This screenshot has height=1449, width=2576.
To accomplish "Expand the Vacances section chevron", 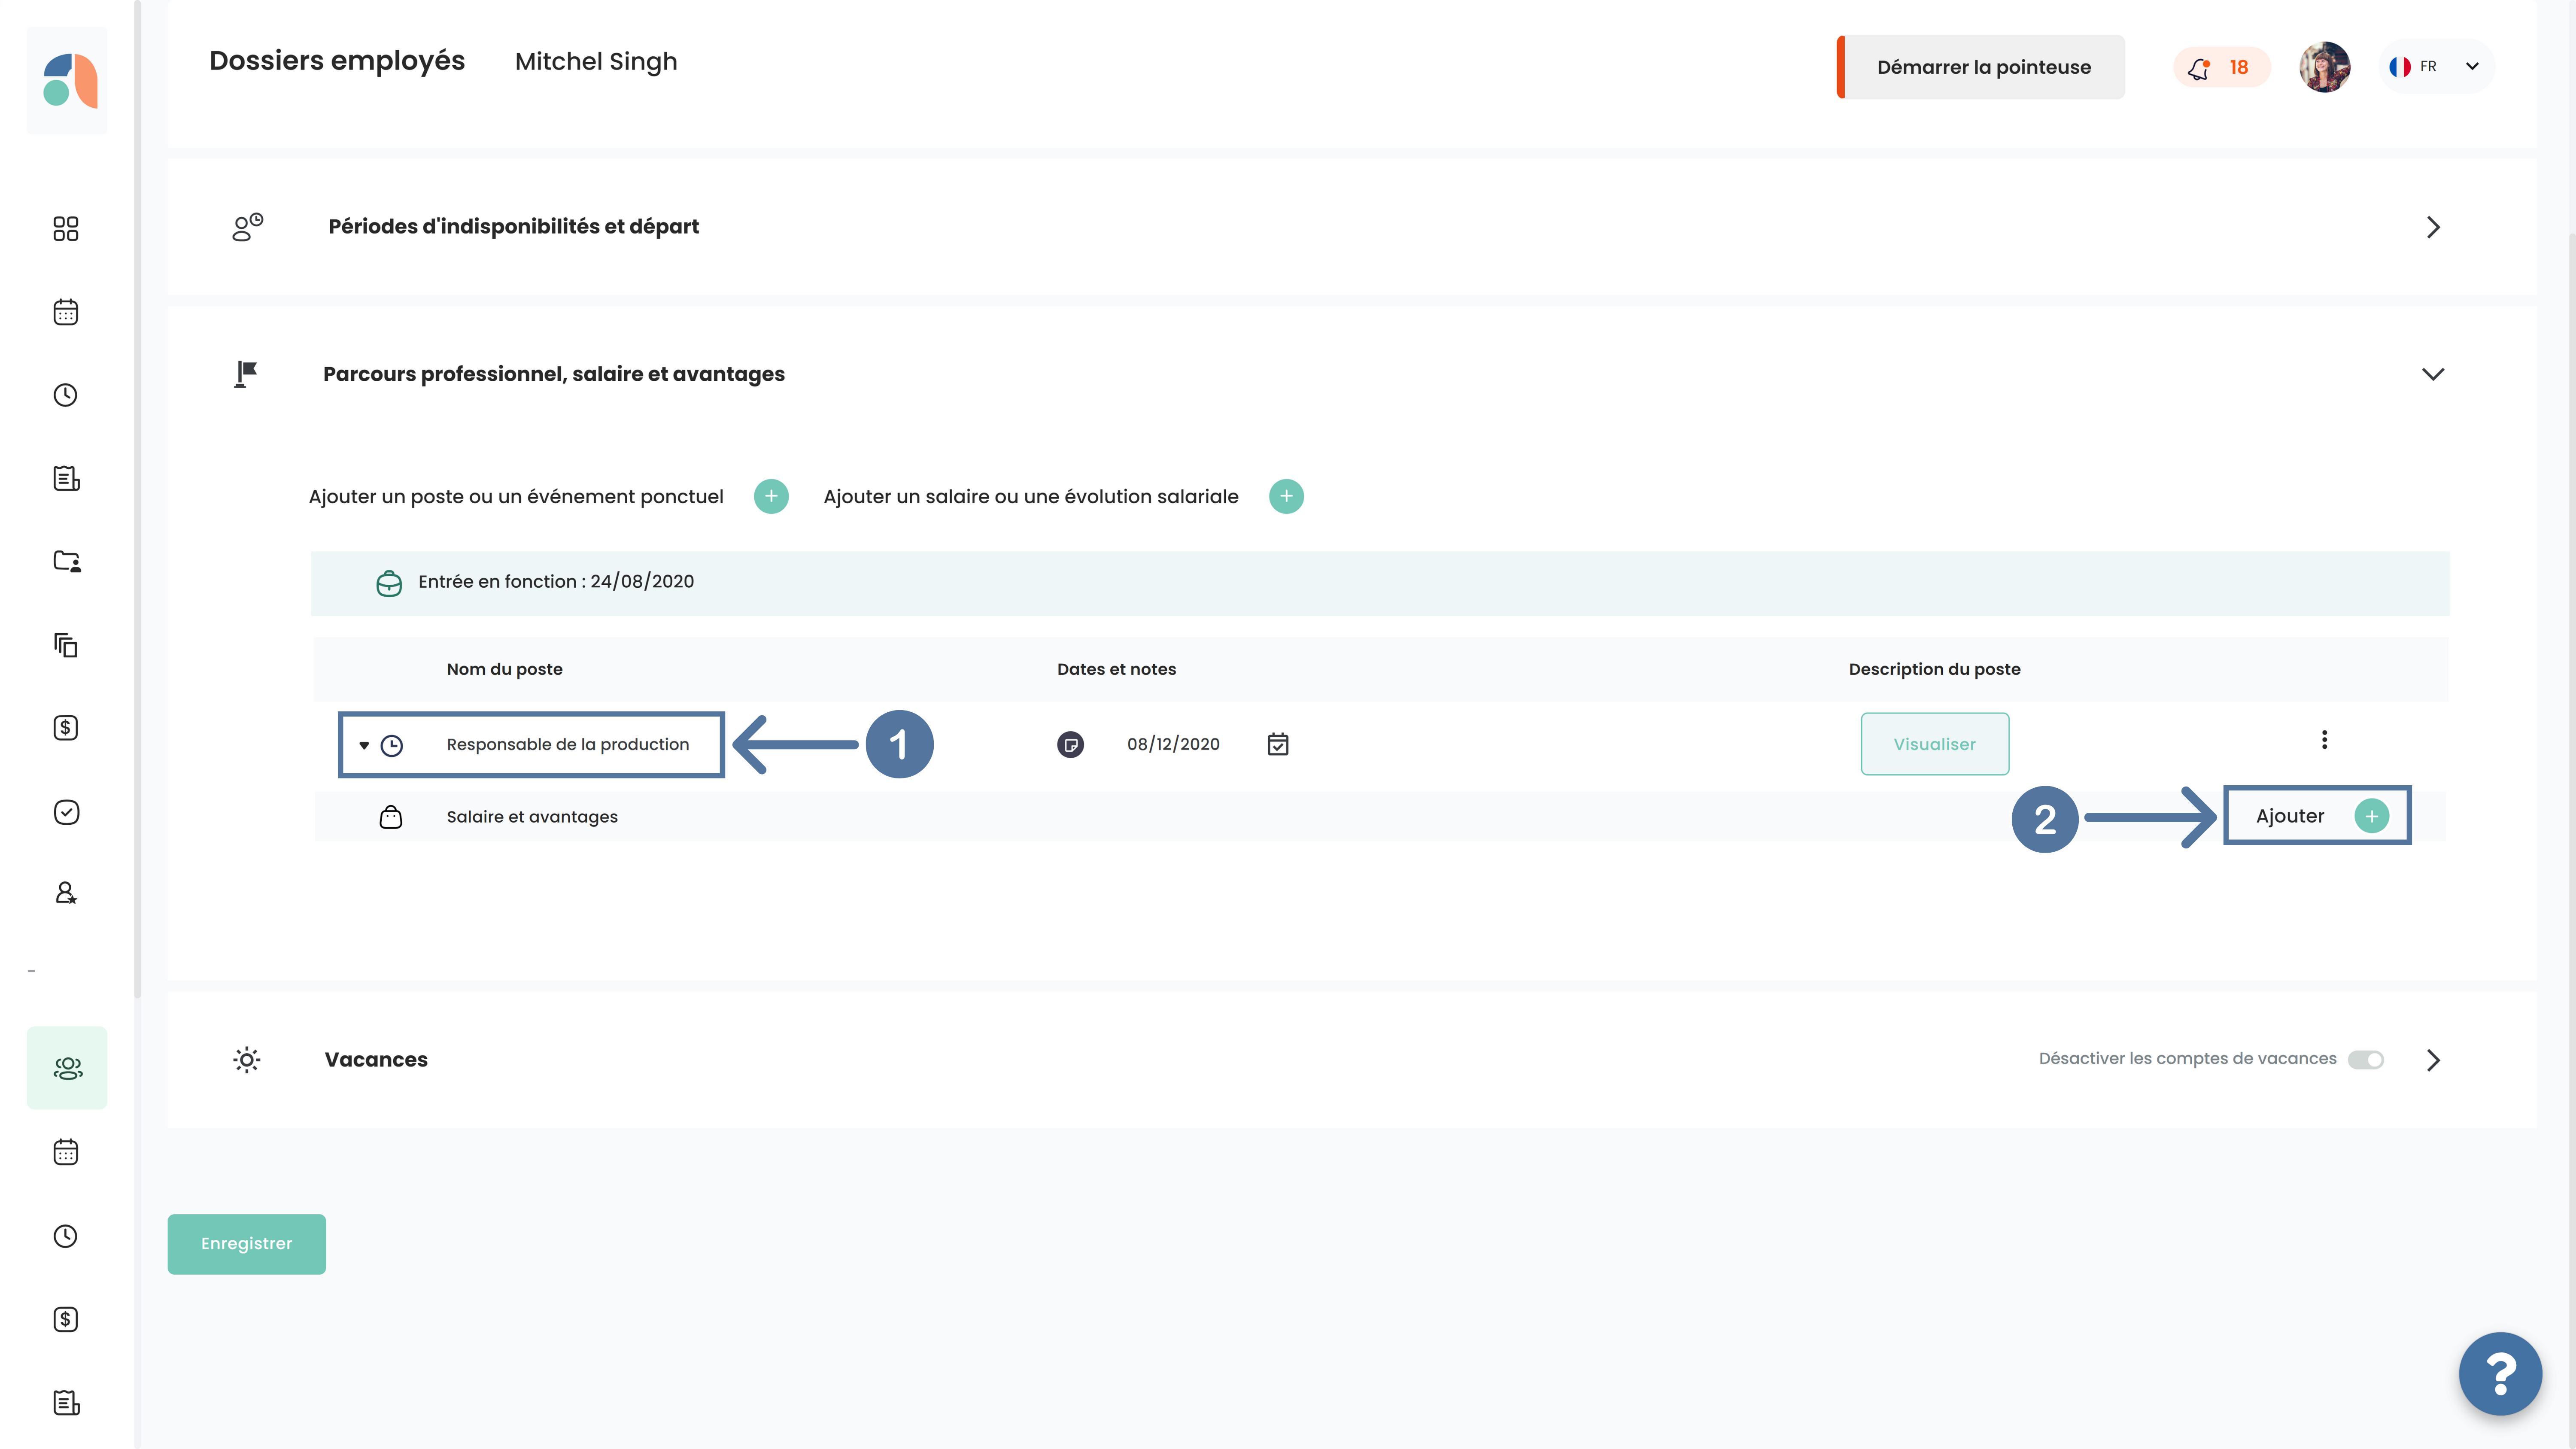I will coord(2433,1060).
